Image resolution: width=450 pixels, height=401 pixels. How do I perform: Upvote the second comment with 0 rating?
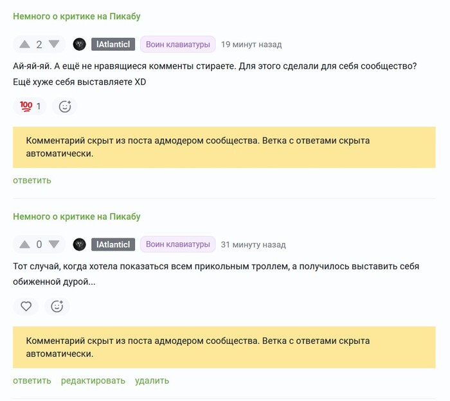point(24,244)
